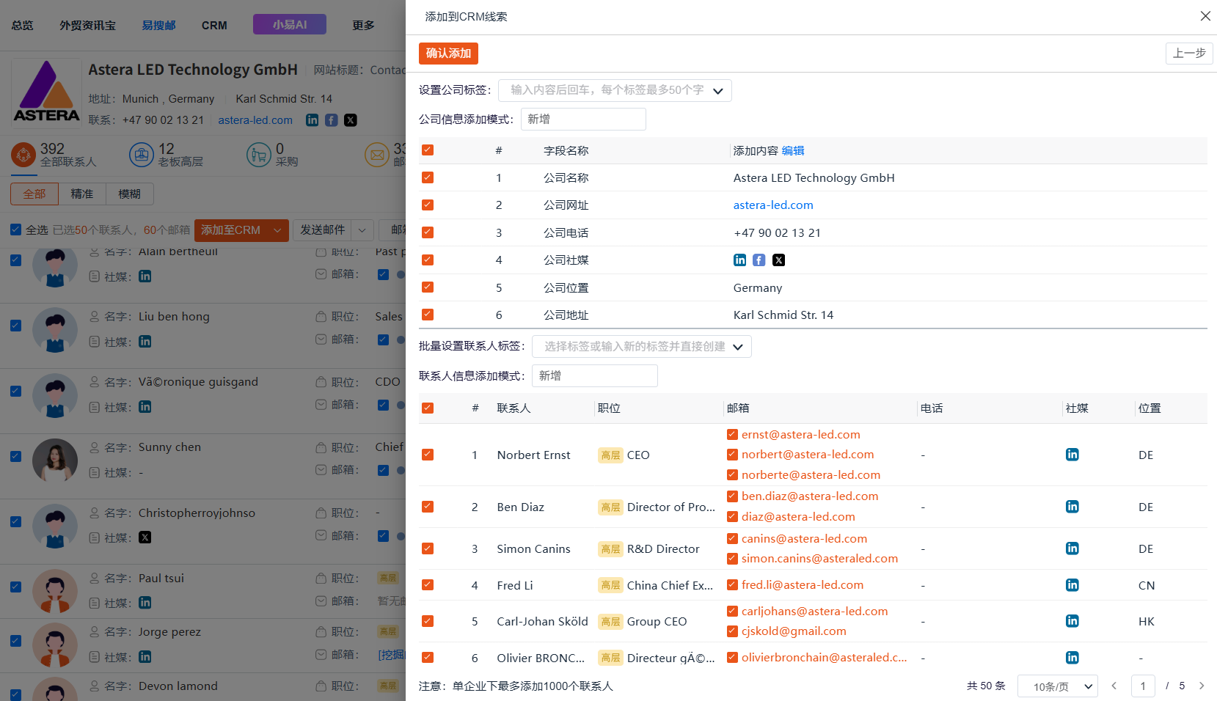Click the 全部联系人 medal icon
This screenshot has height=701, width=1217.
tap(24, 155)
